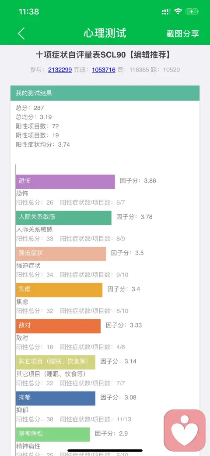The image size is (210, 456).
Task: Select the 其它项目（睡眠、饮食等） bar
Action: point(56,362)
